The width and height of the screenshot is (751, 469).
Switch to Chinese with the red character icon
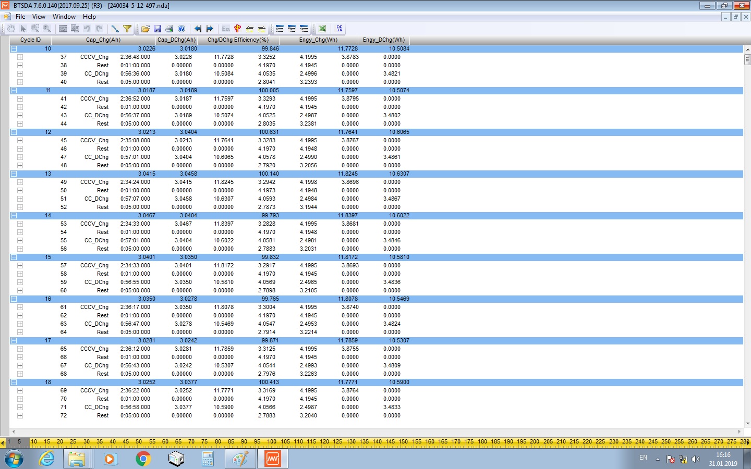pos(238,29)
